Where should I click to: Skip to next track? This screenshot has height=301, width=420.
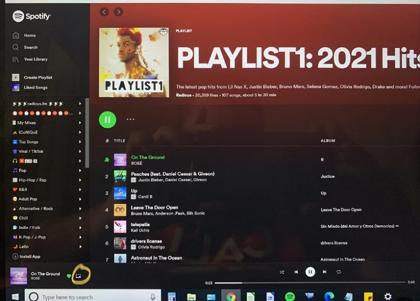(x=325, y=272)
